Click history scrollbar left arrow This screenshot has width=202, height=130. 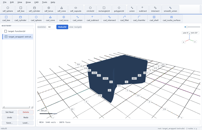click(4, 107)
